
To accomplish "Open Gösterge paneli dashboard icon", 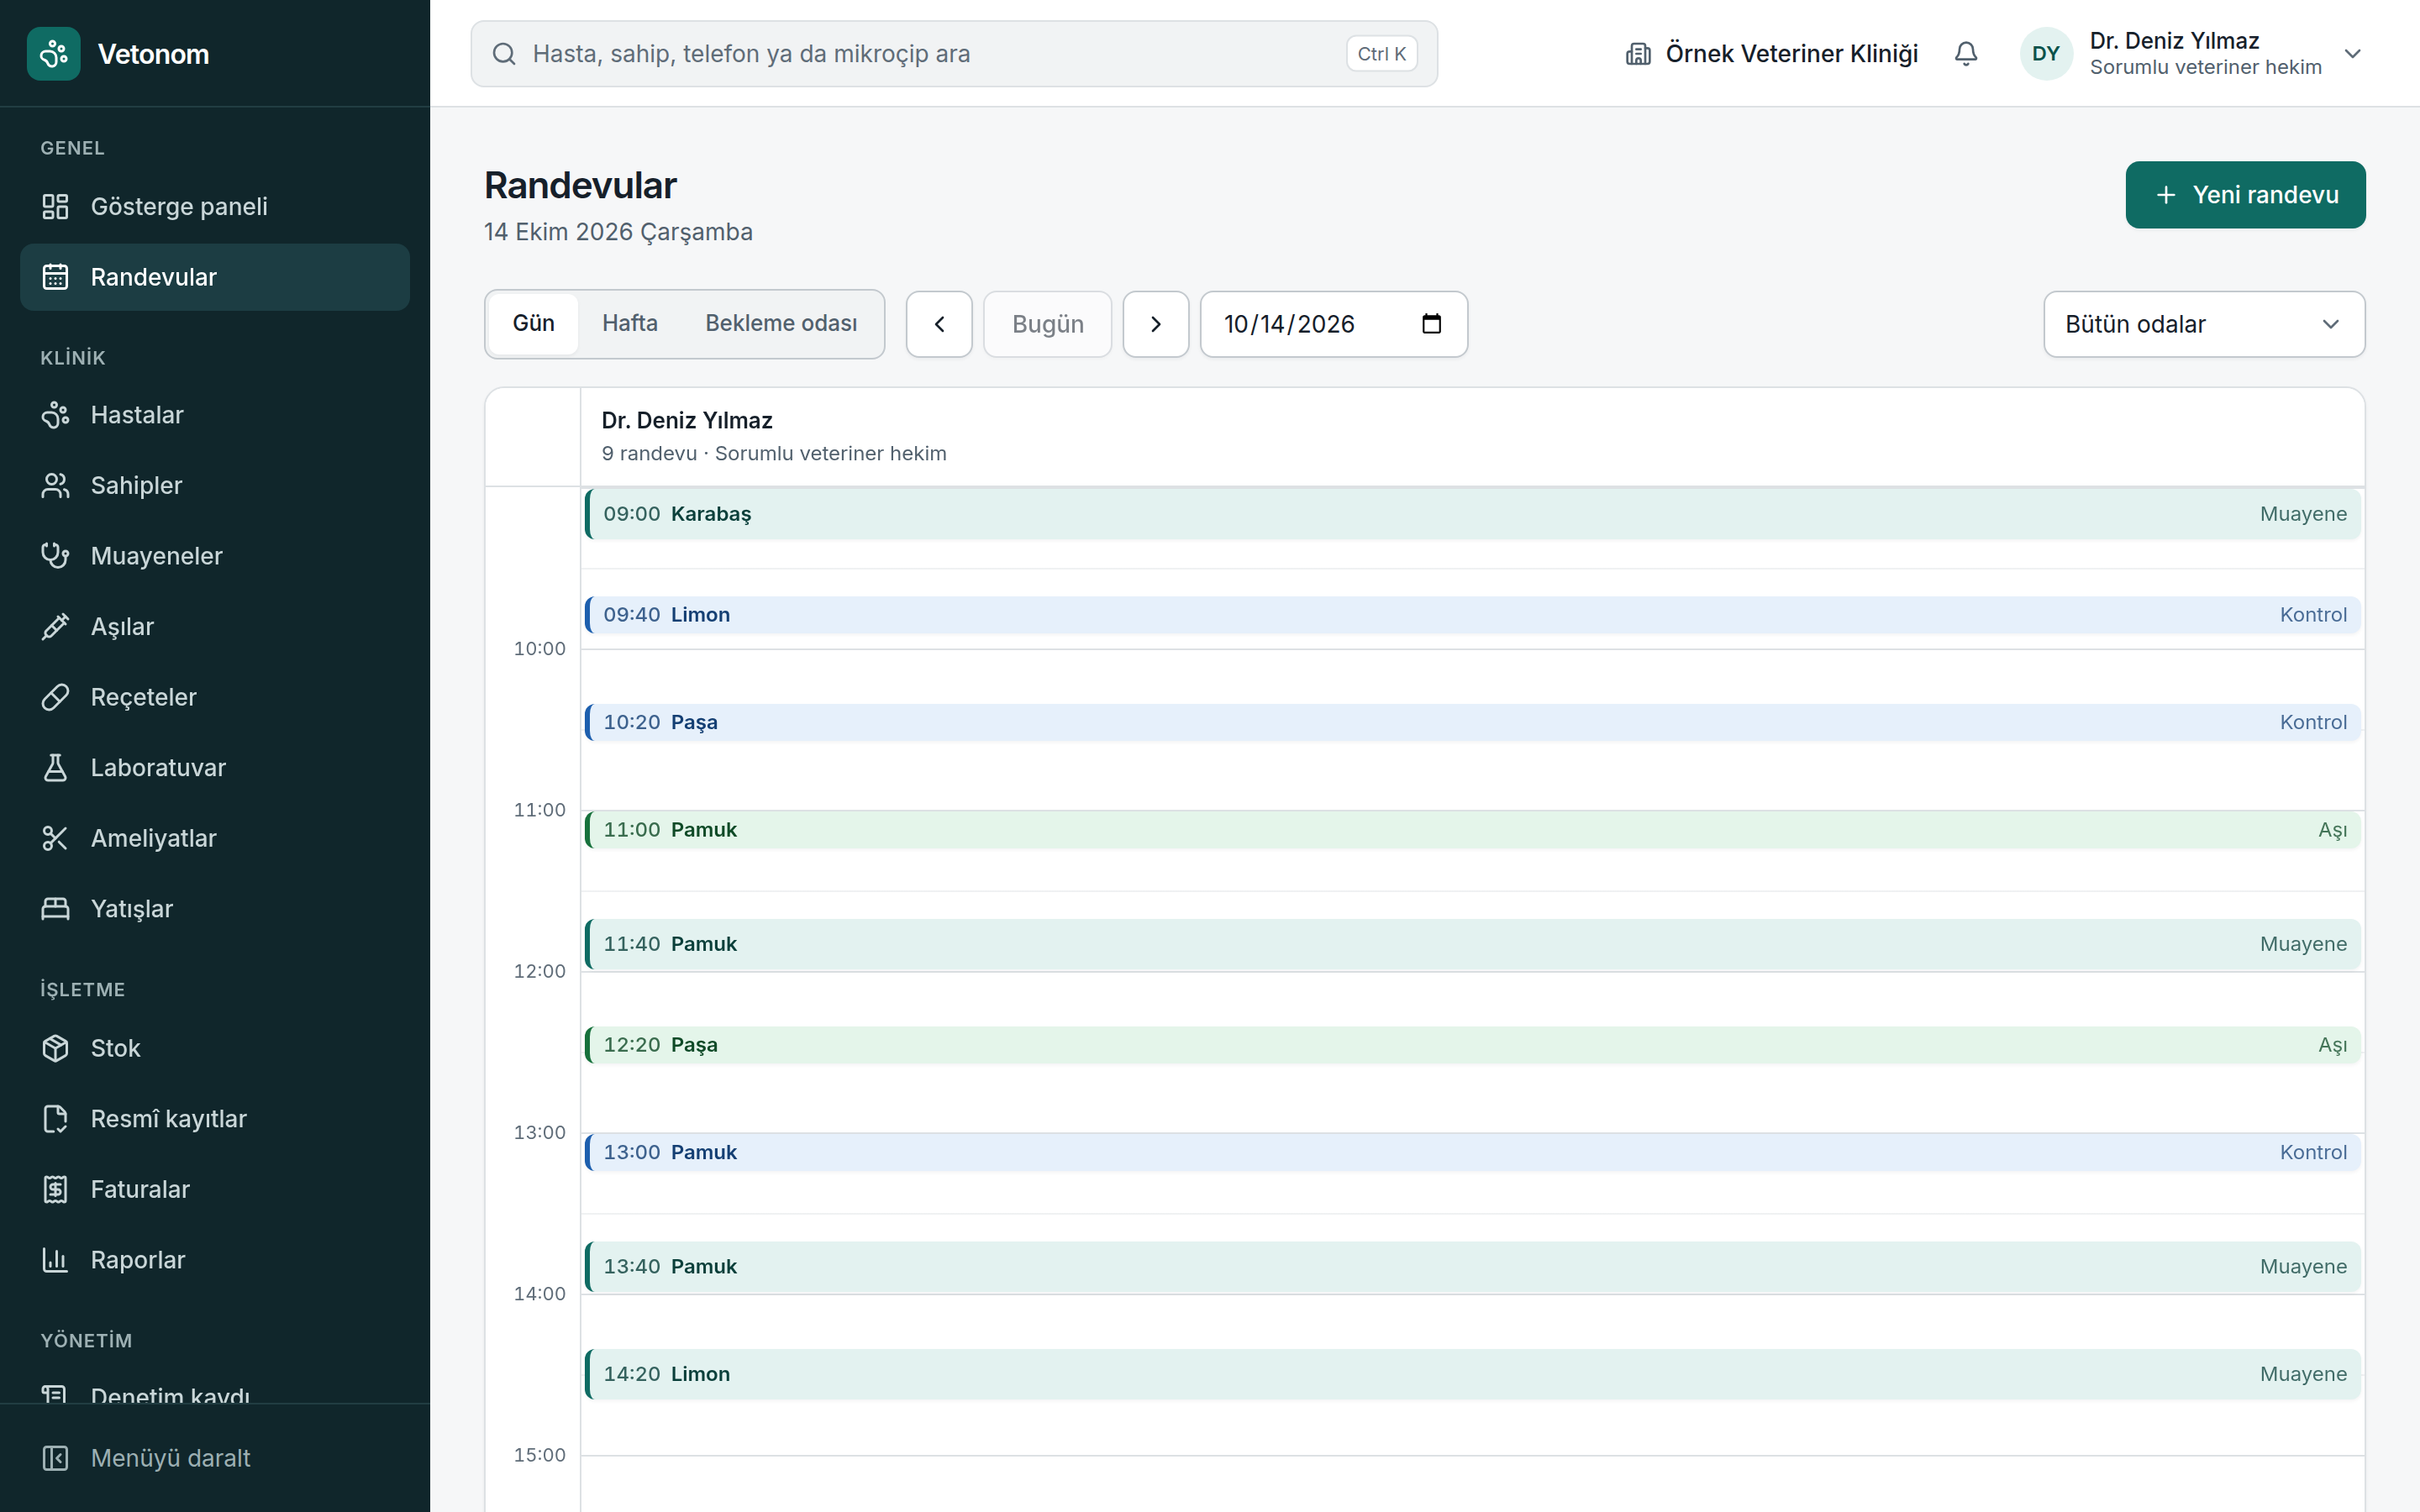I will coord(55,207).
